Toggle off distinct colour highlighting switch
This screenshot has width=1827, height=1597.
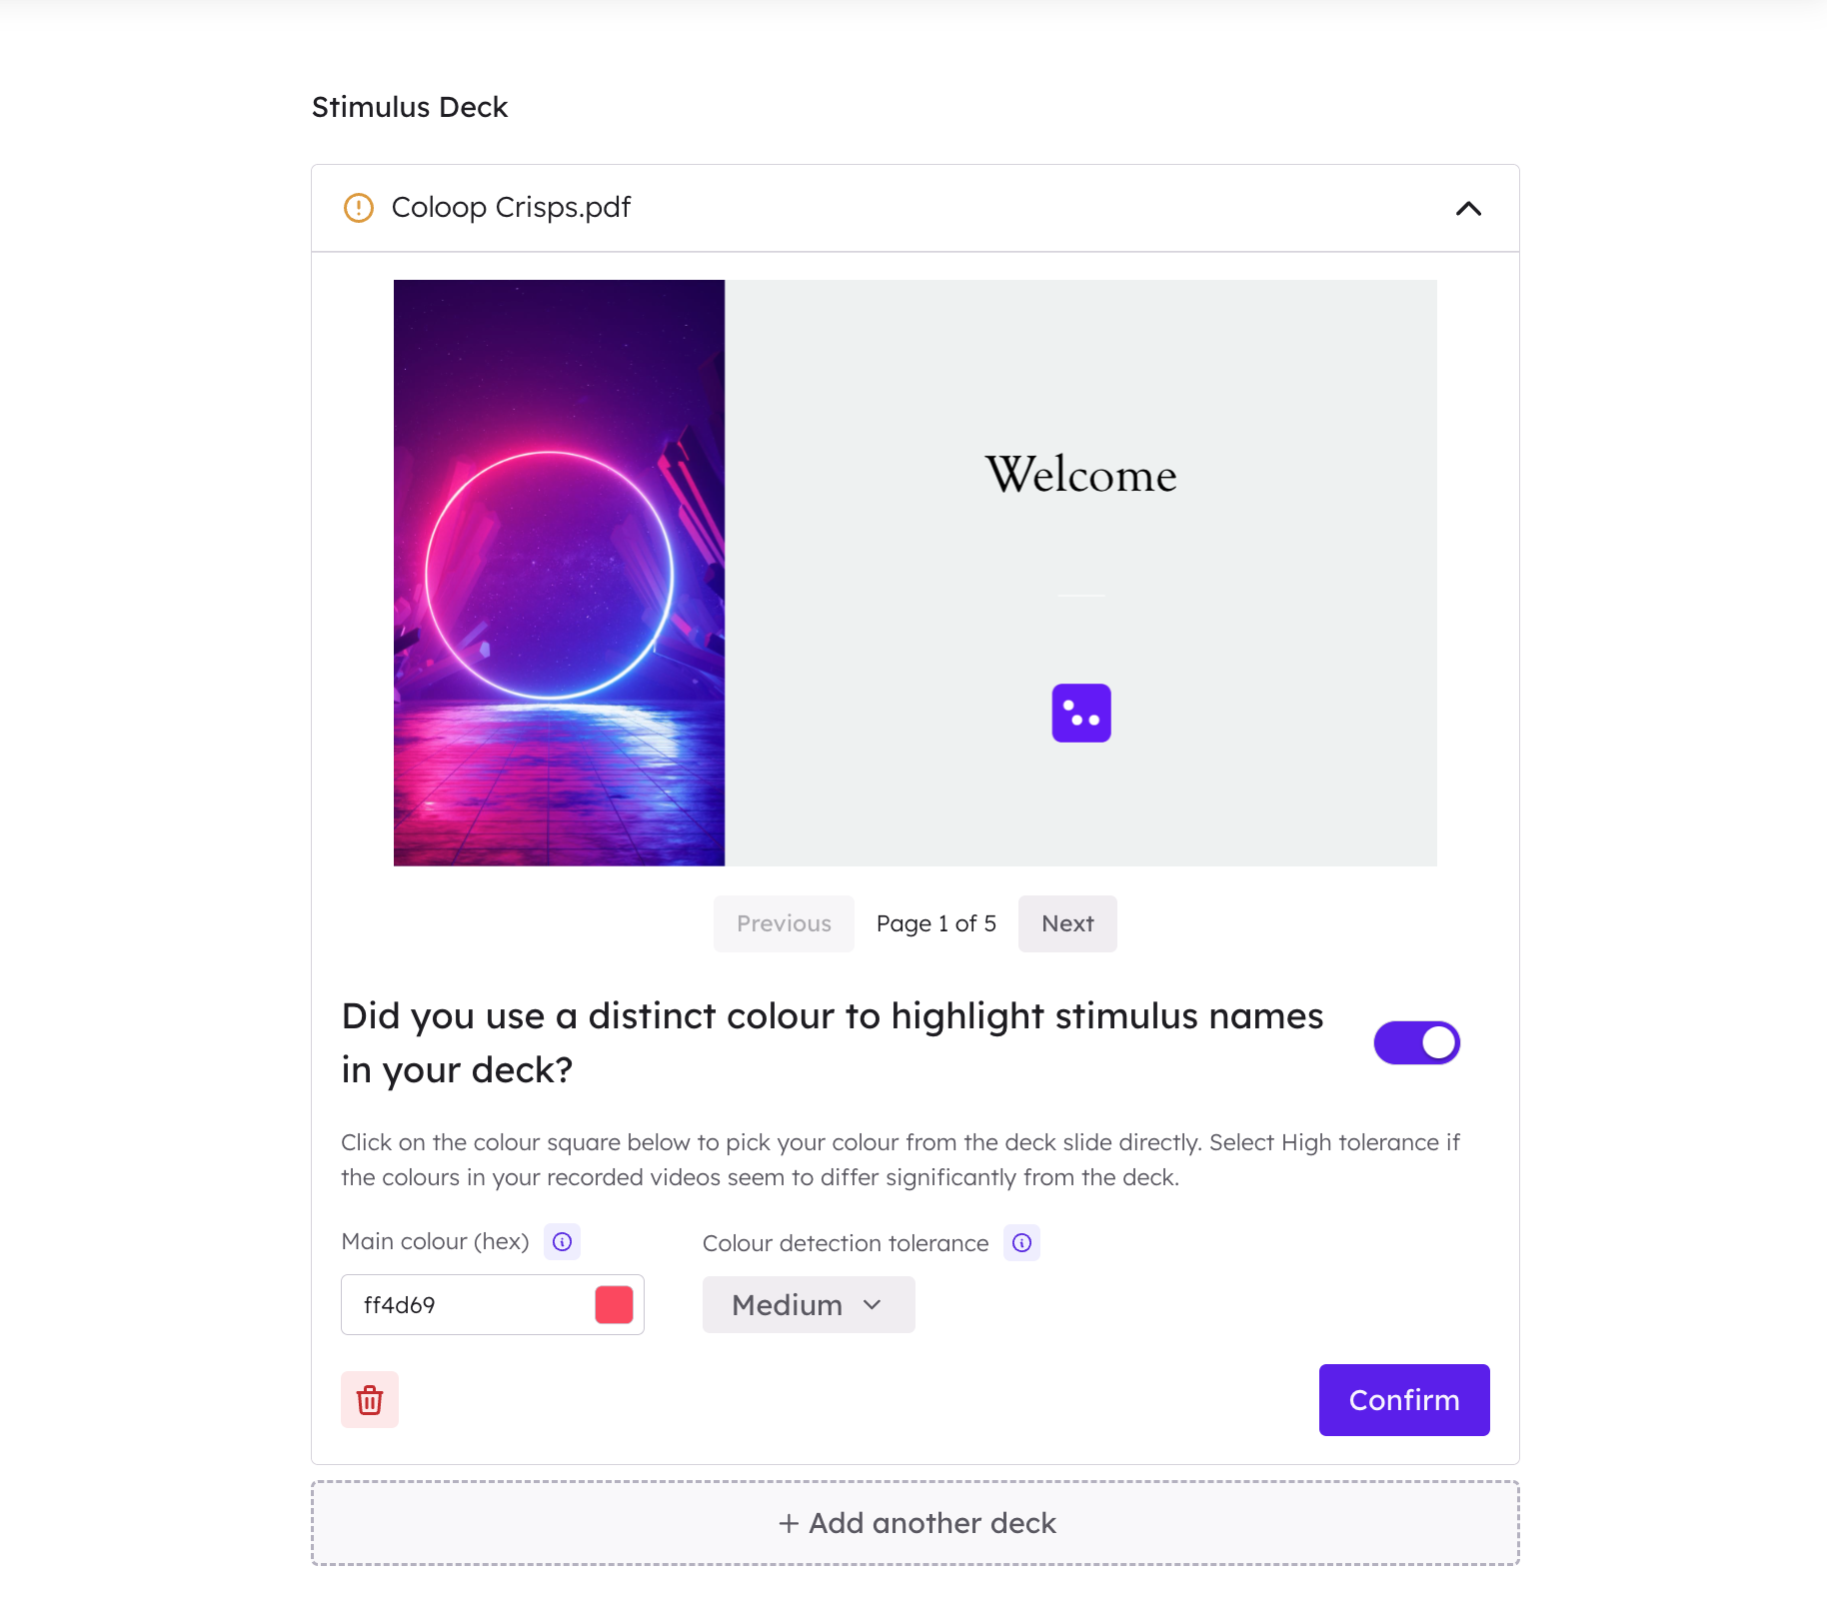[1417, 1042]
